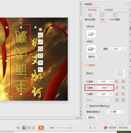Image resolution: width=131 pixels, height=133 pixels.
Task: Collapse the floating toolbar minus button
Action: [40, 29]
